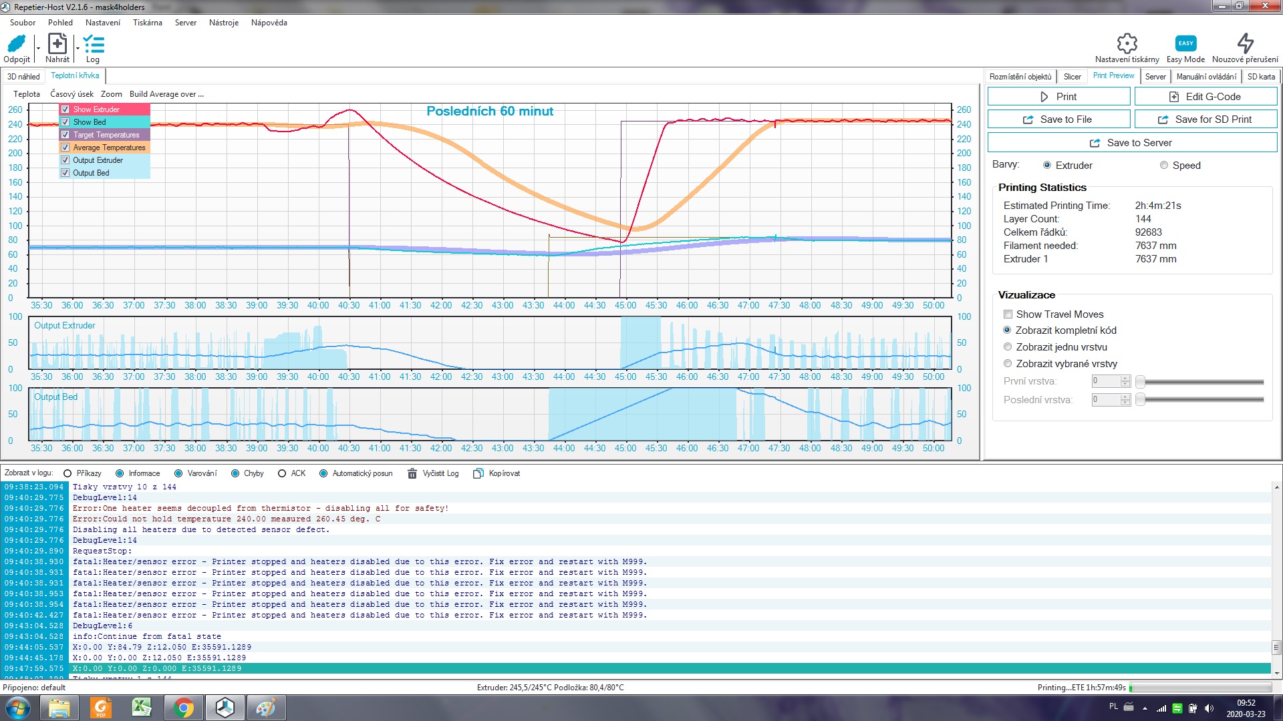The width and height of the screenshot is (1283, 721).
Task: Click the Kopírovat log copy icon
Action: click(478, 473)
